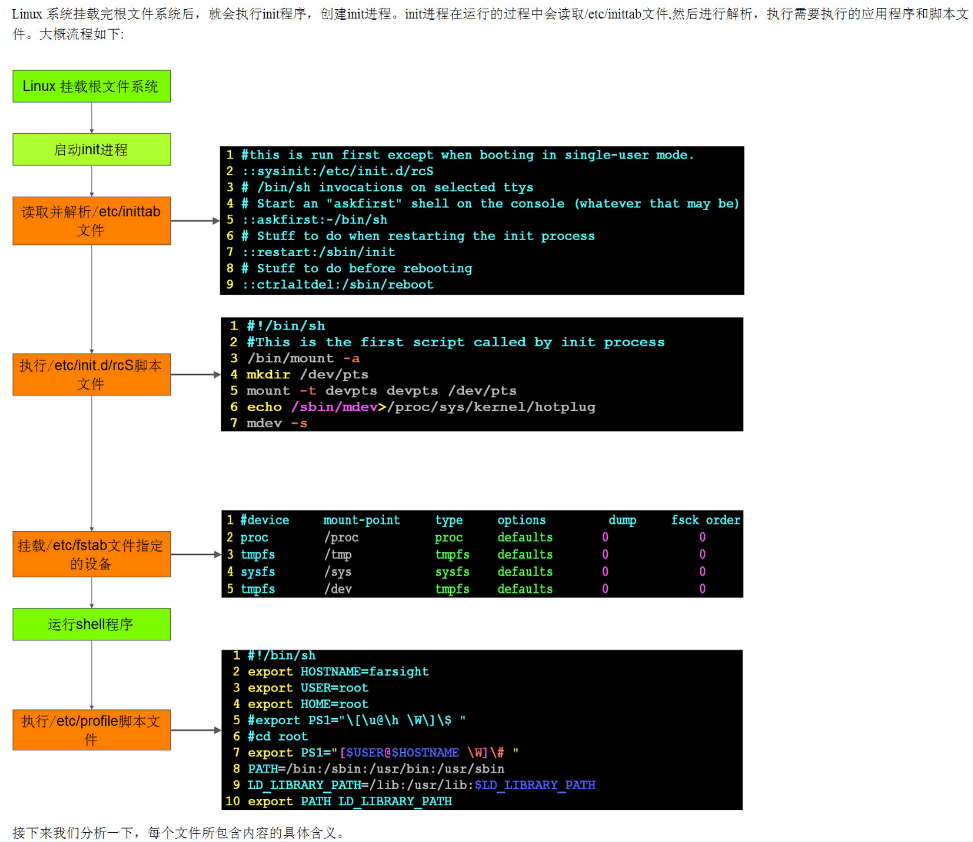Click '#This is the first script called' comment
Image resolution: width=973 pixels, height=842 pixels.
click(x=455, y=342)
